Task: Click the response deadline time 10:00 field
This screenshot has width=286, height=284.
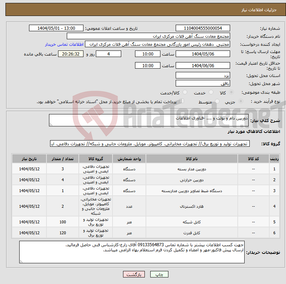Action: (x=148, y=54)
